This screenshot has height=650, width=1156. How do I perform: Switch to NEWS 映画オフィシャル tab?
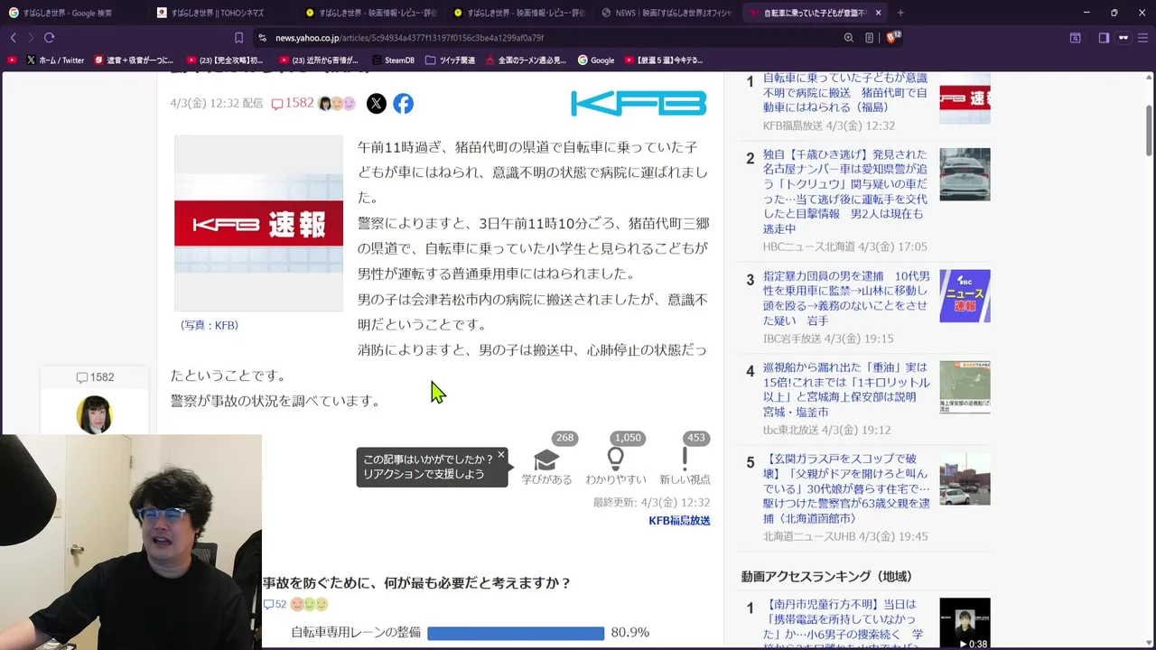667,13
